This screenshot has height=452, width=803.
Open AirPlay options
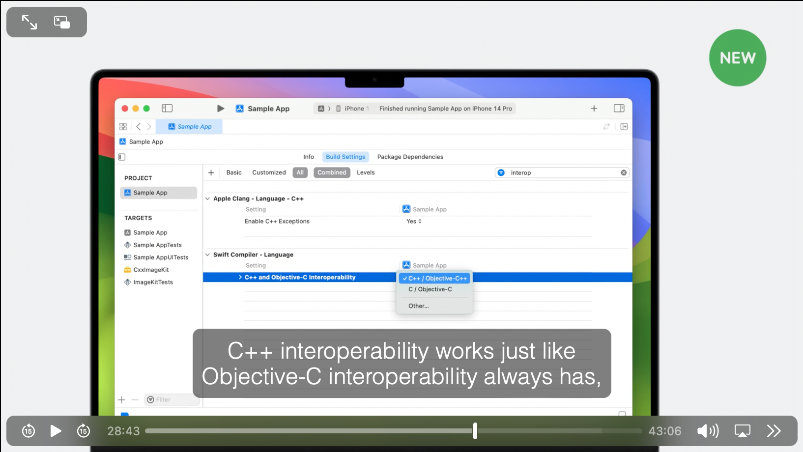pyautogui.click(x=743, y=431)
